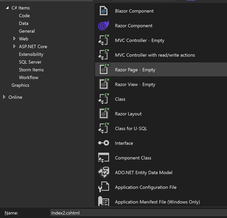This screenshot has height=218, width=227.
Task: Select the Data category
Action: [x=24, y=23]
